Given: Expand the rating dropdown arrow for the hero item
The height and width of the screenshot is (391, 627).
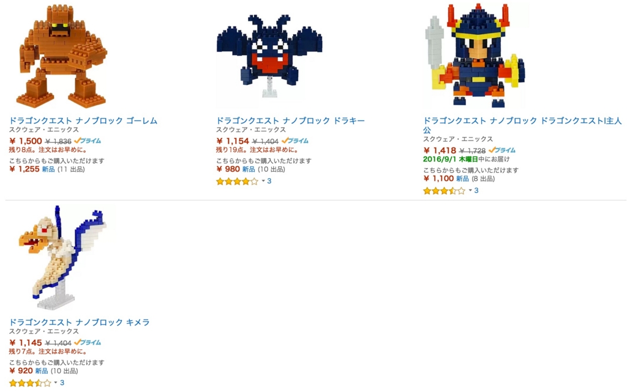Looking at the screenshot, I should point(471,191).
